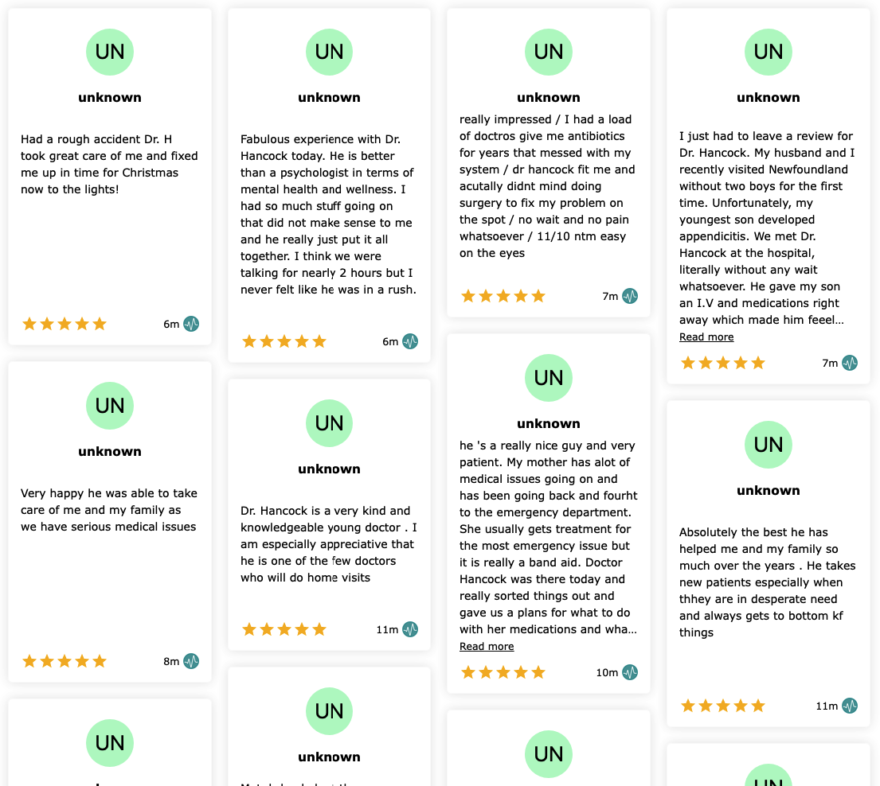Expand Read more on the emergency department review
The image size is (880, 786).
click(x=487, y=647)
